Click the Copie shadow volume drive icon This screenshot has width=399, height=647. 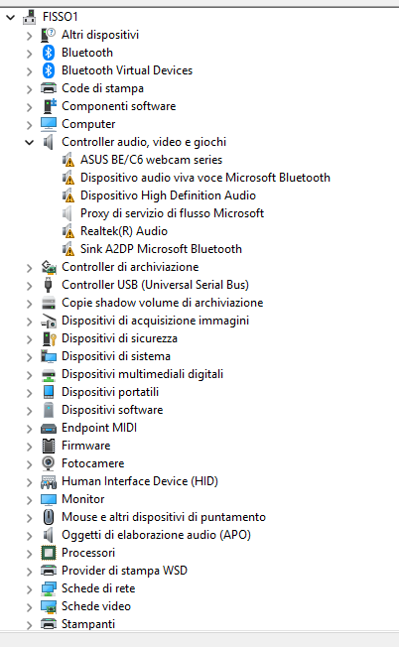[49, 303]
